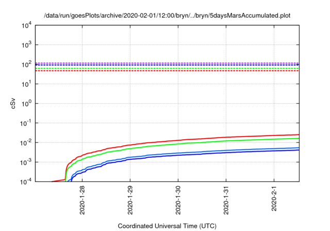Click the 10^-3 y-axis label
Screen dimensions: 330x231
(25, 162)
